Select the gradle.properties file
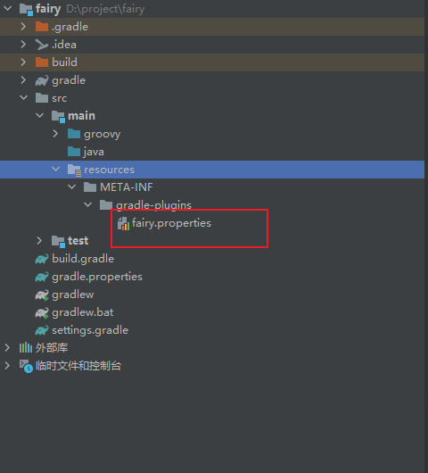 97,277
